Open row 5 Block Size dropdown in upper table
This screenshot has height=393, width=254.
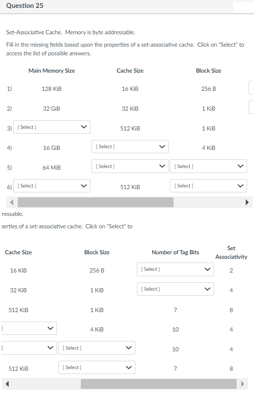pyautogui.click(x=208, y=166)
